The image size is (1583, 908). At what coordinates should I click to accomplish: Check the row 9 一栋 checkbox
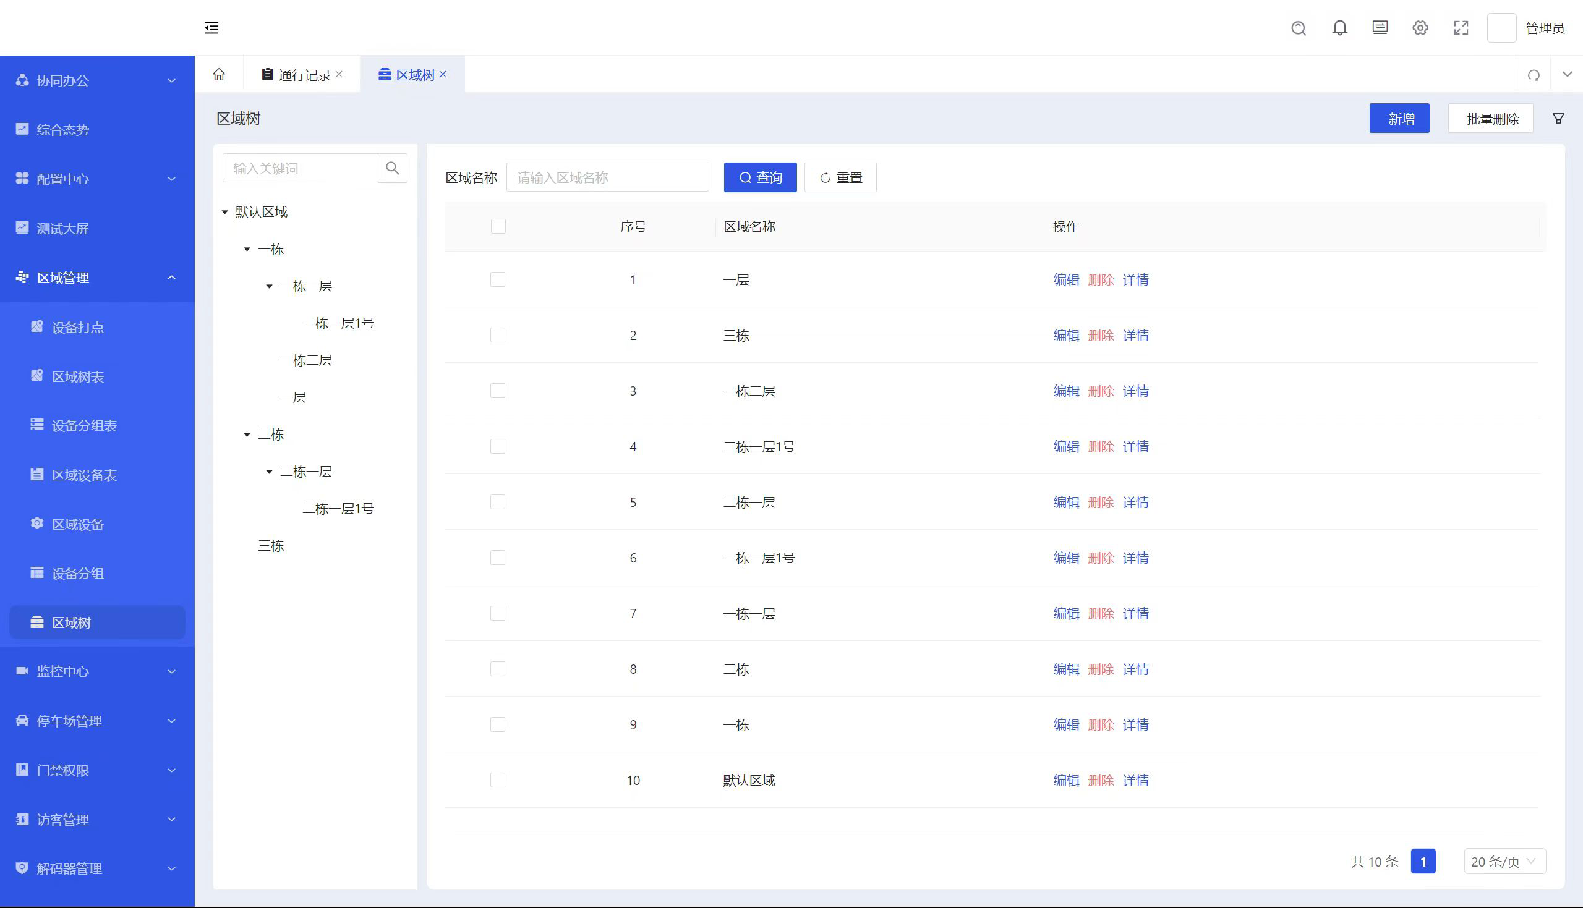coord(498,724)
